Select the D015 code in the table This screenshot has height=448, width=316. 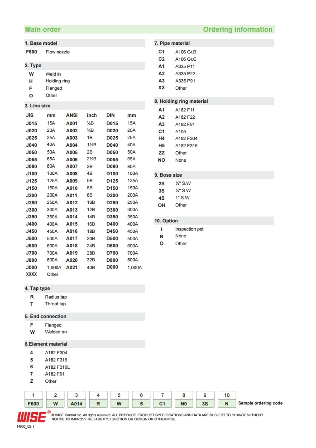pos(112,123)
